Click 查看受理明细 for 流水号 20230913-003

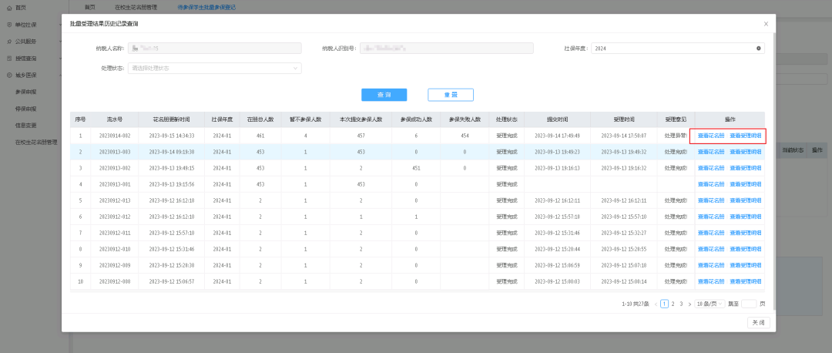tap(746, 152)
